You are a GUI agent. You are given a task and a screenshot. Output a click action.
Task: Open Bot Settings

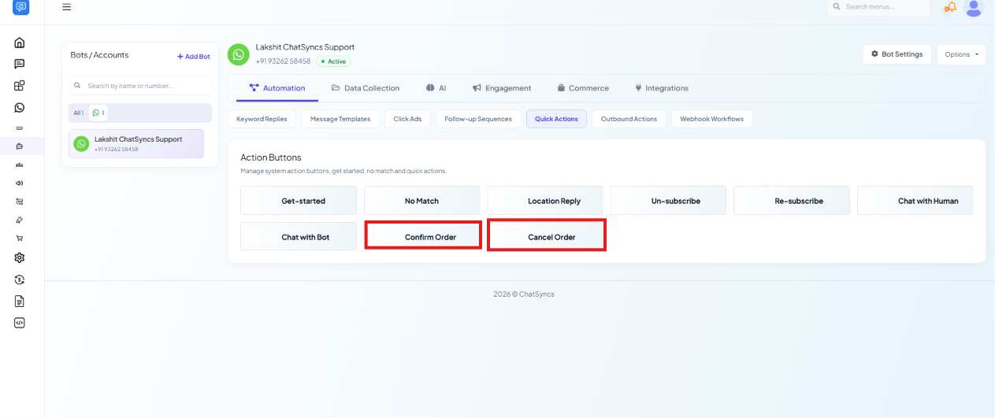click(897, 54)
